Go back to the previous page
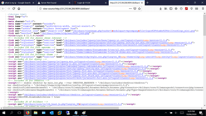Image resolution: width=206 pixels, height=116 pixels. click(x=3, y=9)
